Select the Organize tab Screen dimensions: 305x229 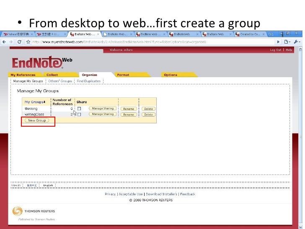pos(90,75)
